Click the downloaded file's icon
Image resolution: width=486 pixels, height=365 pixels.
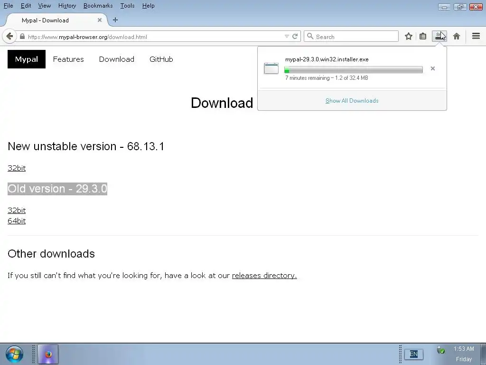(x=271, y=68)
